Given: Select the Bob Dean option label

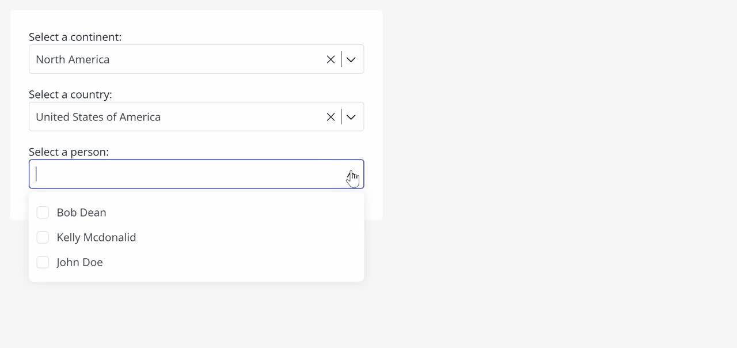Looking at the screenshot, I should click(x=81, y=213).
